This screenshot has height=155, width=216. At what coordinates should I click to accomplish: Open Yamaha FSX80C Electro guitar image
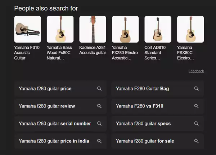click(190, 30)
